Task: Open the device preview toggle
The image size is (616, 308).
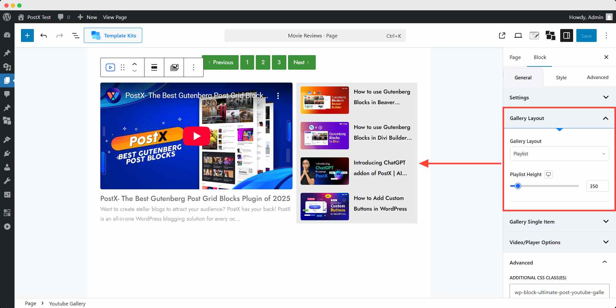Action: tap(518, 35)
